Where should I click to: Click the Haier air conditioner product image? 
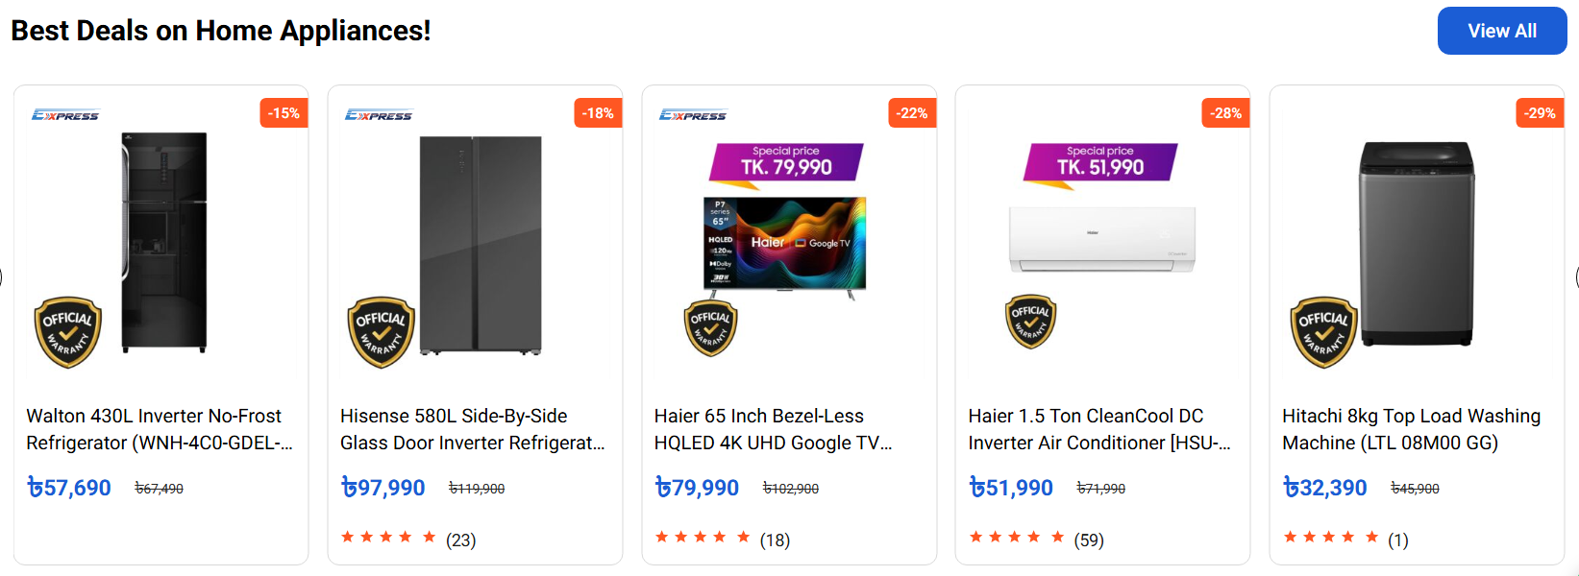tap(1101, 235)
